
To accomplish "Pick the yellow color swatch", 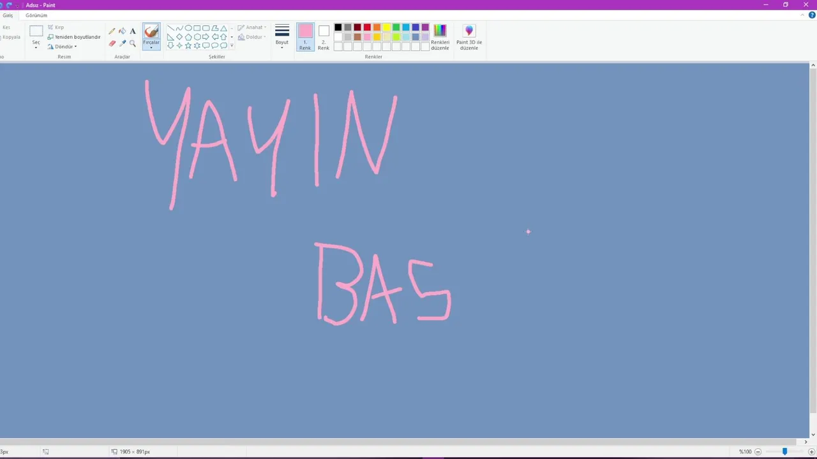I will coord(387,27).
